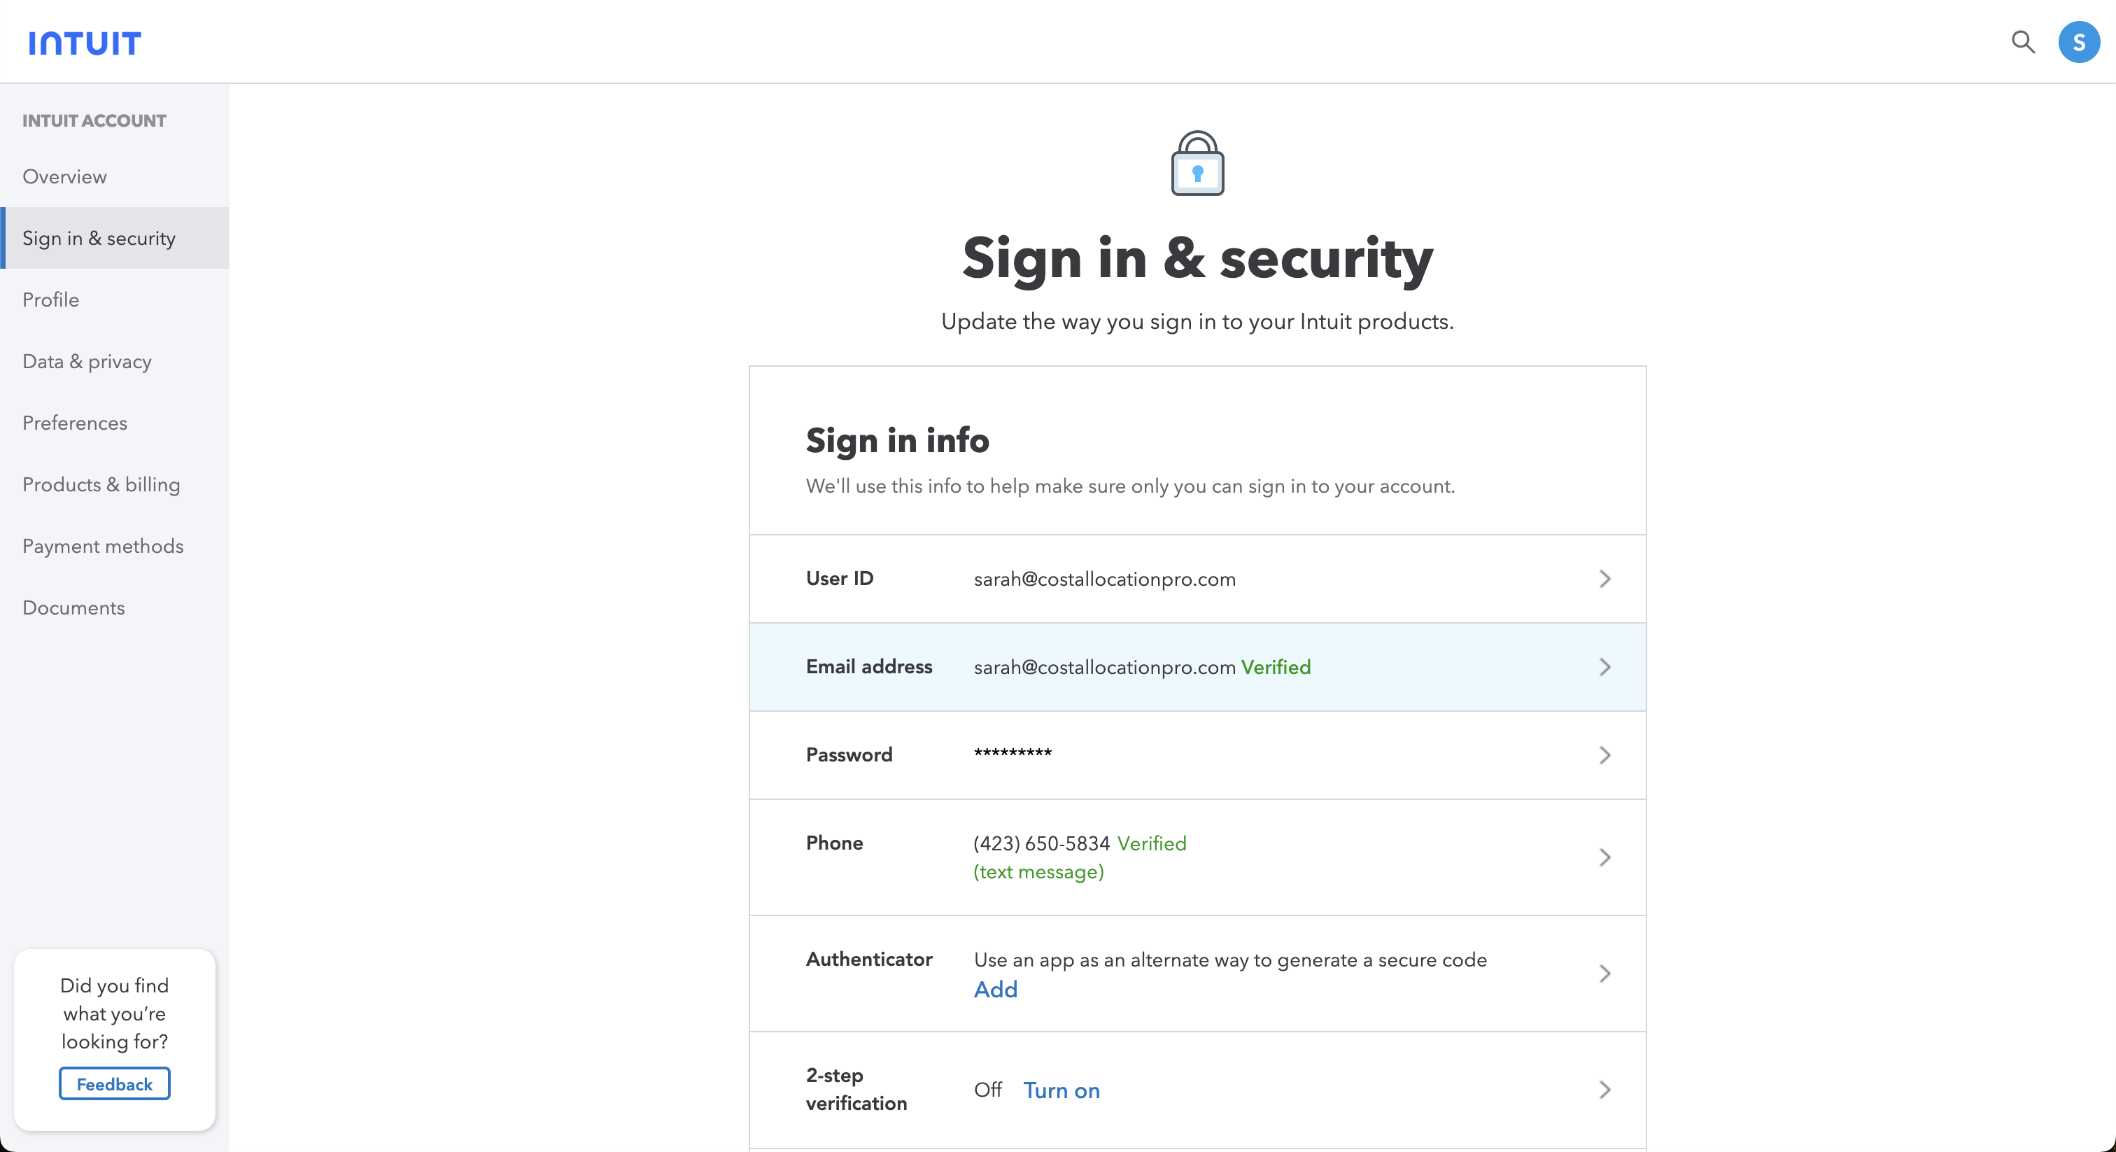Screen dimensions: 2116x1152
Task: Select Documents in the sidebar
Action: 73,607
